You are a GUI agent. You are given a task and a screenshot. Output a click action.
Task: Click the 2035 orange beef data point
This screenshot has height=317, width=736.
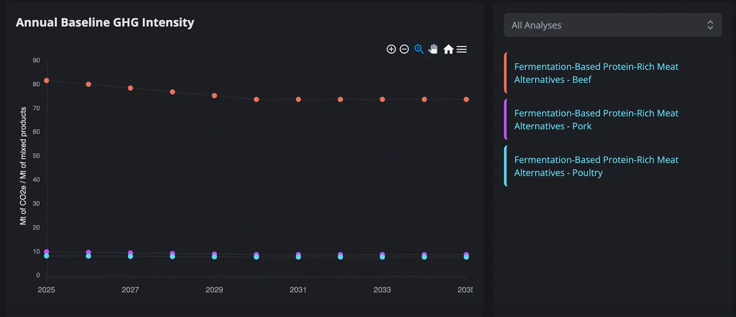click(x=466, y=100)
